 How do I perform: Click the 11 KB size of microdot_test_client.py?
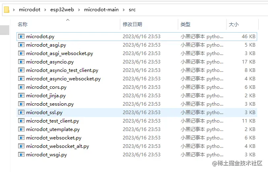(x=249, y=121)
